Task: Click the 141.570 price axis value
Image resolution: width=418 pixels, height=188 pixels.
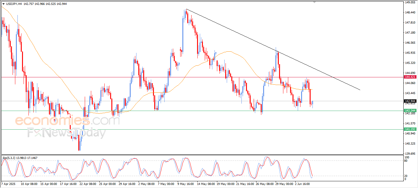Action: click(410, 123)
